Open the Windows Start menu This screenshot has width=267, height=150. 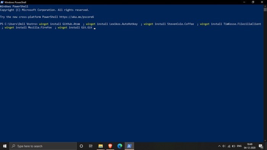coord(5,146)
